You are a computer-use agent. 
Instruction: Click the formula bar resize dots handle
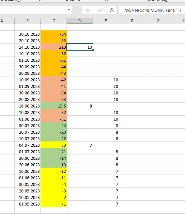[x=77, y=10]
